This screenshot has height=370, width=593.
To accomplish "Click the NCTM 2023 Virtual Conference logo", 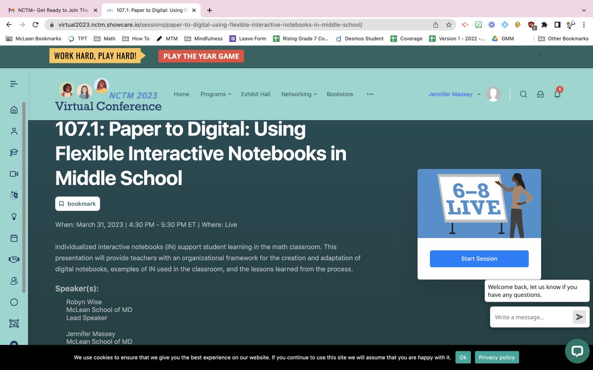I will (108, 95).
